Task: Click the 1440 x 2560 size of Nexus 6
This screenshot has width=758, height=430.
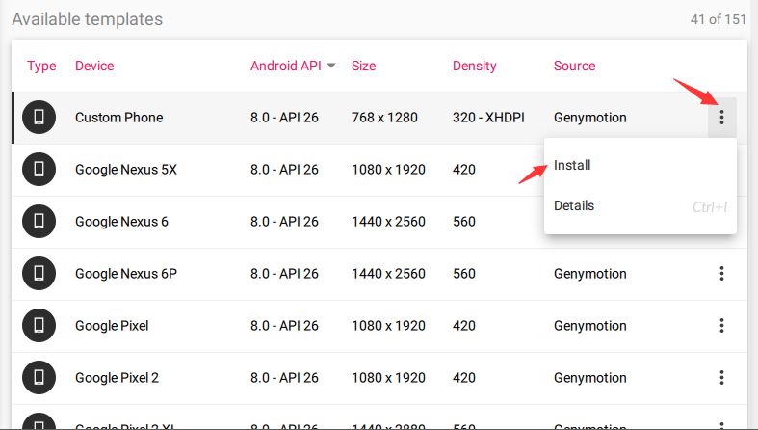Action: click(x=388, y=222)
